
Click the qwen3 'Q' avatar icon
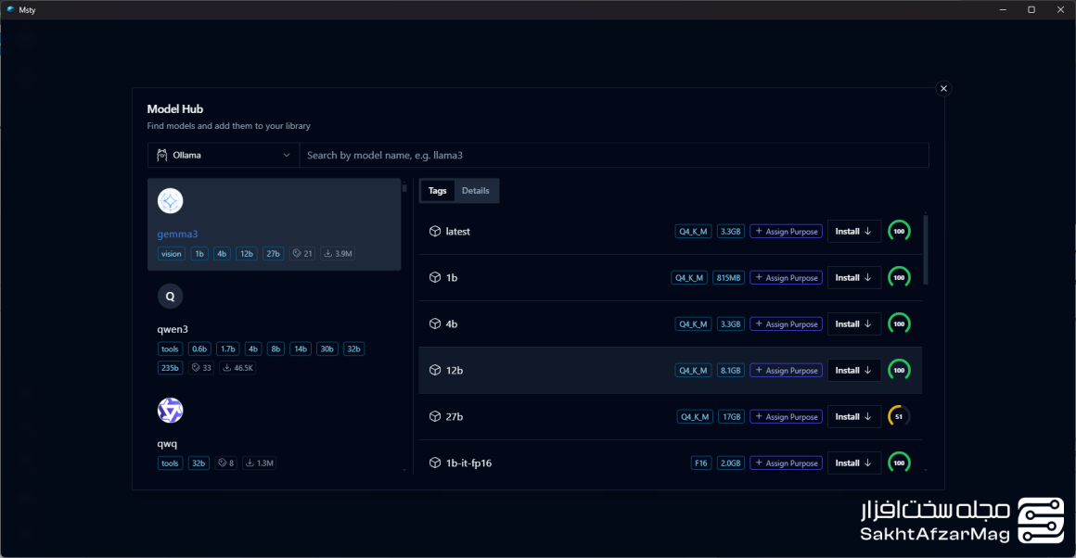pos(170,296)
